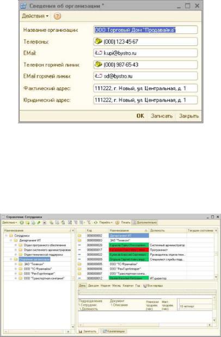This screenshot has height=337, width=221.
Task: Click the green Add item toolbar icon
Action: pyautogui.click(x=21, y=223)
